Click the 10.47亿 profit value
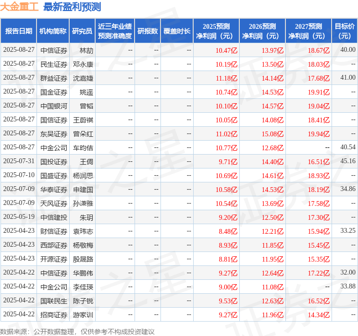The height and width of the screenshot is (336, 358). pyautogui.click(x=226, y=50)
